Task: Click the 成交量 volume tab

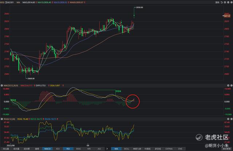Action: [16, 149]
